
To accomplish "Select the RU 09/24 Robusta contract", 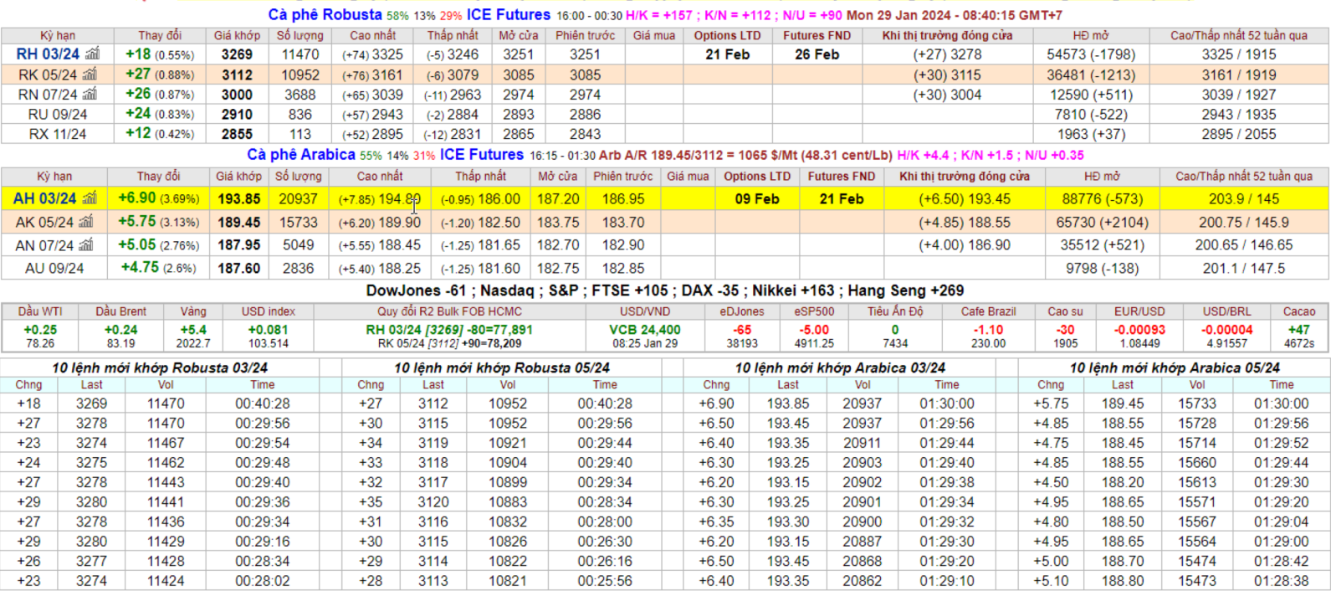I will pyautogui.click(x=57, y=114).
